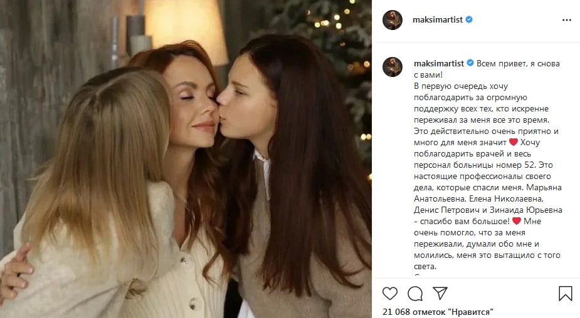Click the verified badge beside the header username
Viewport: 580px width, 318px height.
point(469,19)
